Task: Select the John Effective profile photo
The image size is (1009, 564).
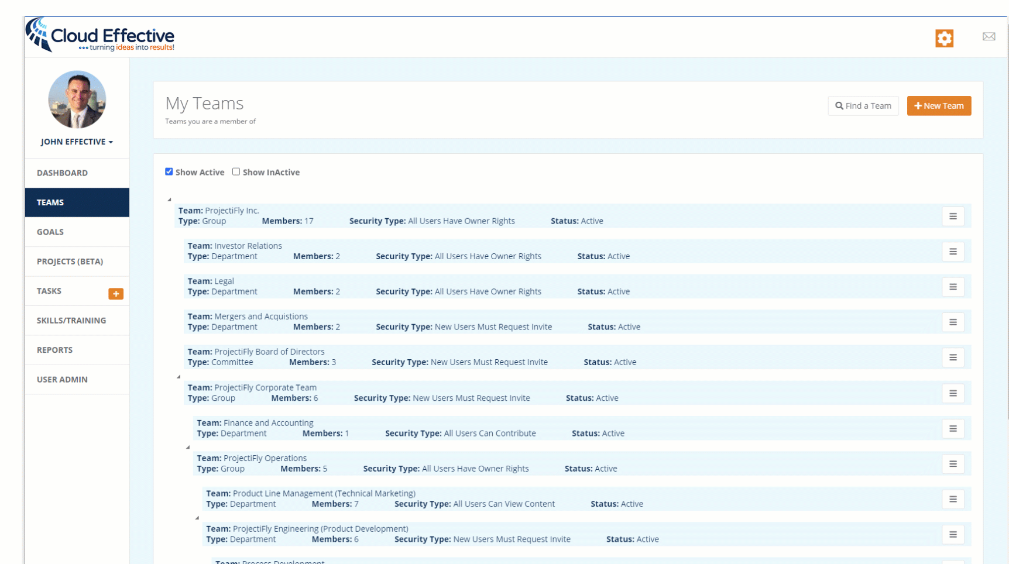Action: tap(77, 99)
